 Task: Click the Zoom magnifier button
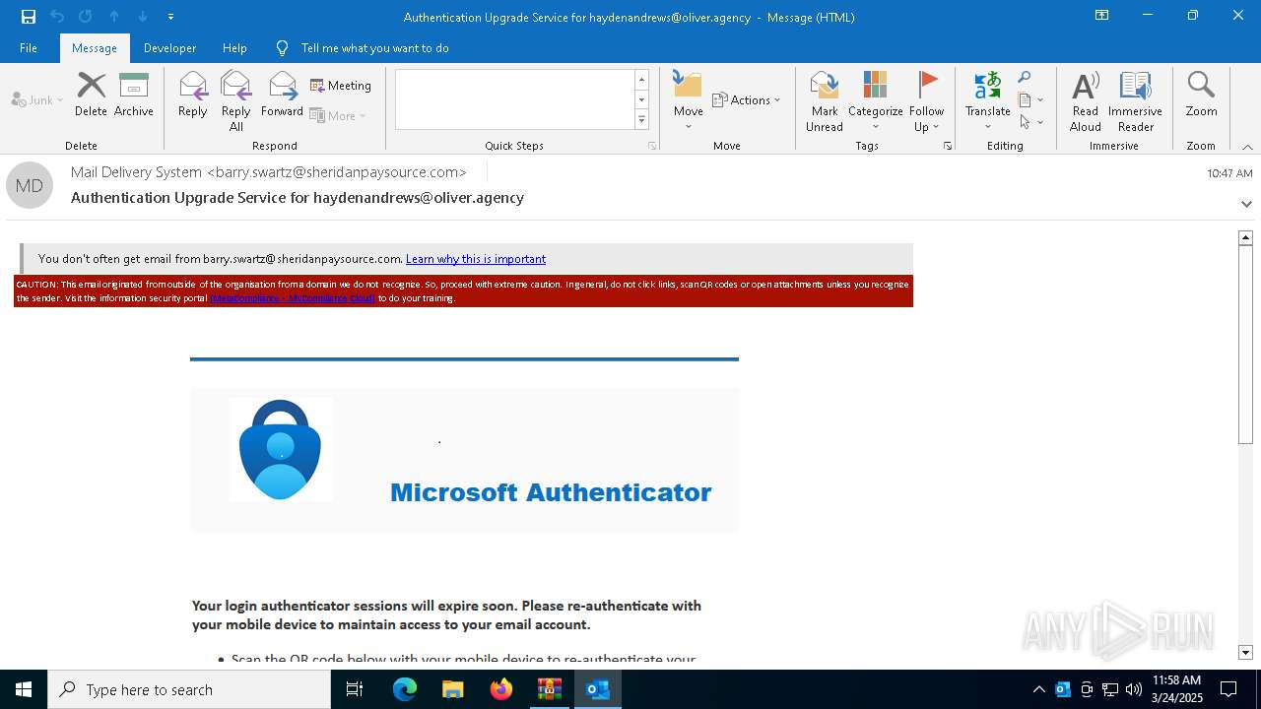[1202, 95]
